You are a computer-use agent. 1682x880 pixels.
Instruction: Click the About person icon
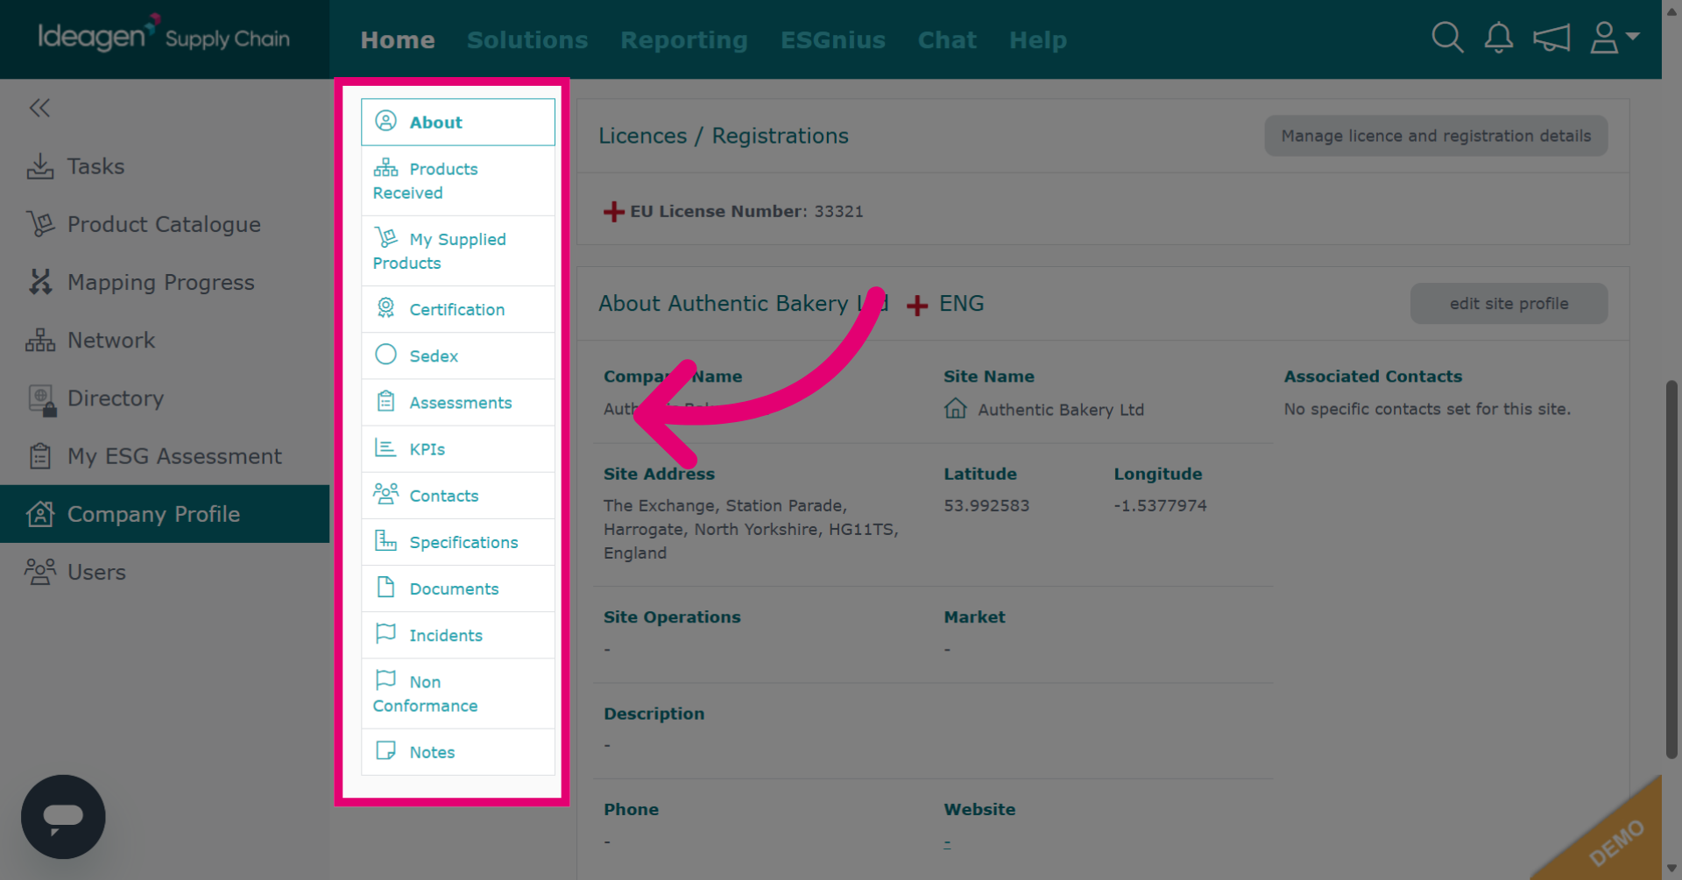point(385,121)
